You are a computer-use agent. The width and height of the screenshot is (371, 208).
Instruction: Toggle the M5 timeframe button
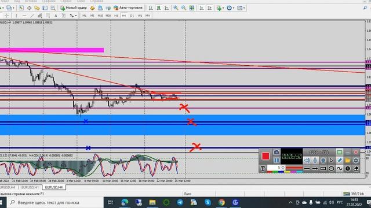[92, 16]
